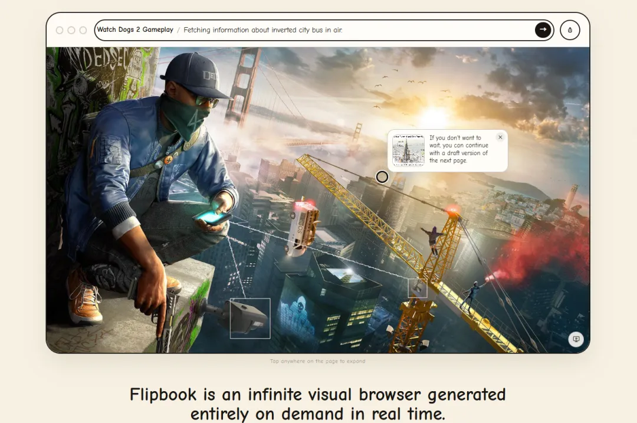637x423 pixels.
Task: Click the text 'Tap anywhere on the page to expand'
Action: pos(318,361)
